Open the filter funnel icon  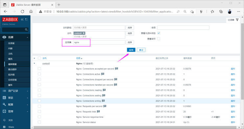click(237, 20)
